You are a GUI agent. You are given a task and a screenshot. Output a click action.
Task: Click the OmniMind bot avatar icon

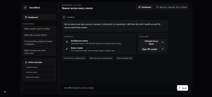click(64, 17)
